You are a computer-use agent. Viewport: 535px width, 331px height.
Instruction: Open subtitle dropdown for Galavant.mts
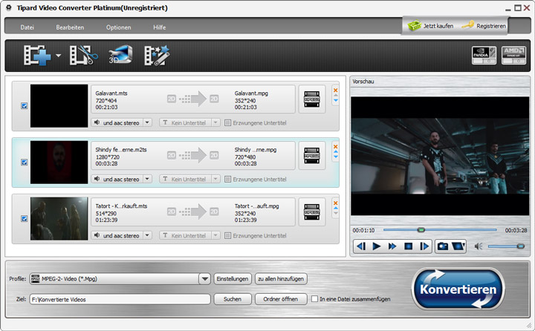point(215,122)
